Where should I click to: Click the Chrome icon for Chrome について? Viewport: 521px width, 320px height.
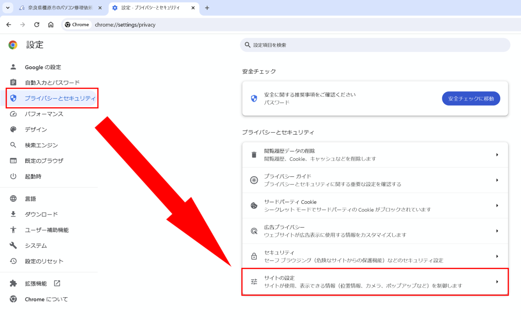[13, 299]
